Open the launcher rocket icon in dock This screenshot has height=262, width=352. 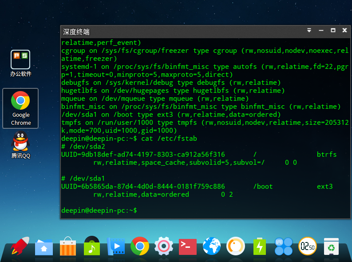(x=20, y=246)
